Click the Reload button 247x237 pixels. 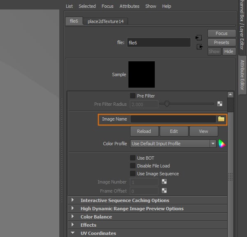[x=144, y=131]
